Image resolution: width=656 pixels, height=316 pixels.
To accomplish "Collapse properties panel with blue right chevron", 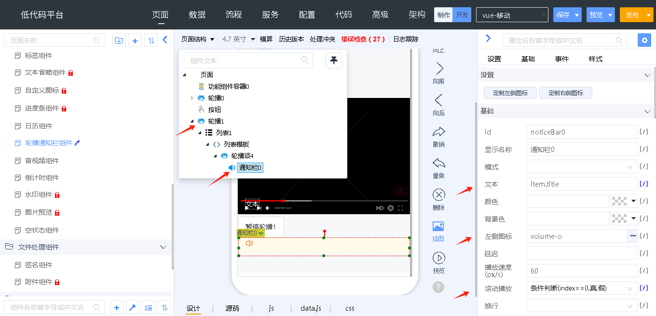I will pyautogui.click(x=488, y=39).
